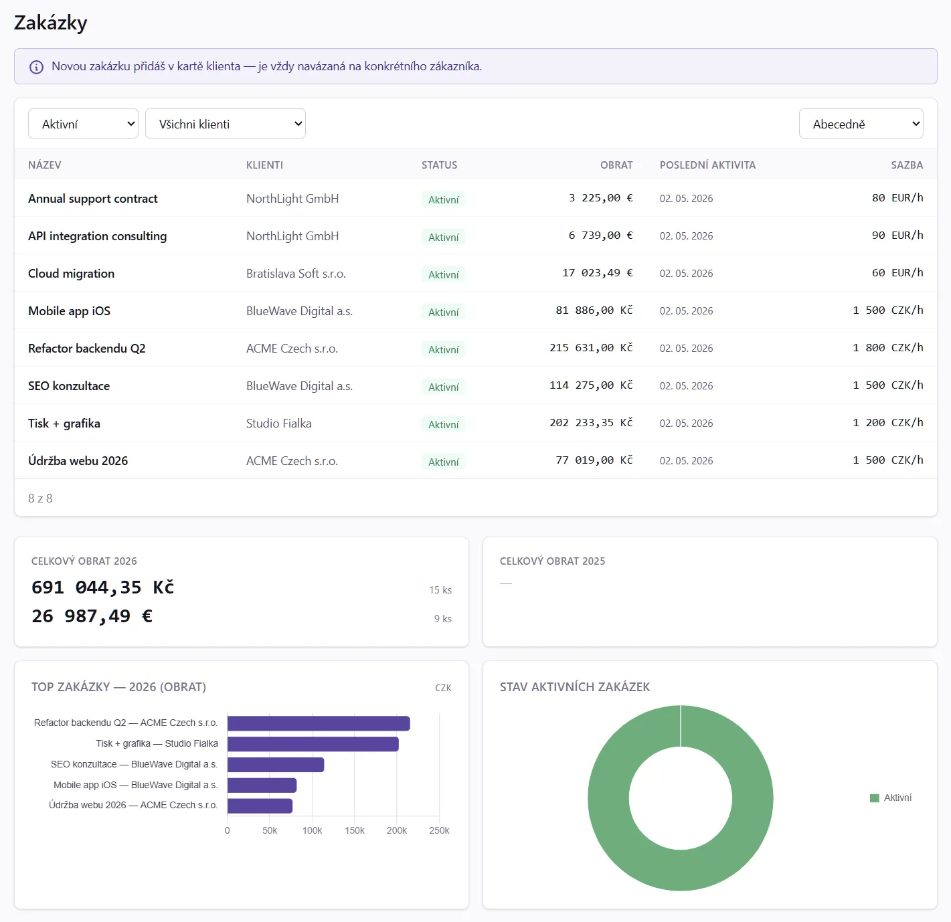Click BlueWave Digital a.s. in SEO konzultace row
This screenshot has height=922, width=951.
(x=299, y=386)
